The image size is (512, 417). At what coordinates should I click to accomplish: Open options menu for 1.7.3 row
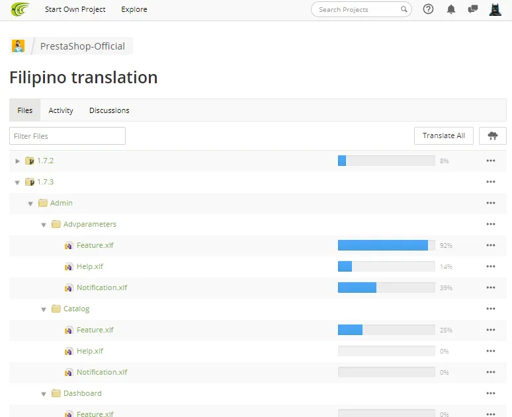point(490,182)
